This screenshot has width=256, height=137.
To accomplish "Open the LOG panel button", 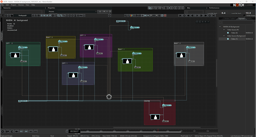I will tap(36, 131).
